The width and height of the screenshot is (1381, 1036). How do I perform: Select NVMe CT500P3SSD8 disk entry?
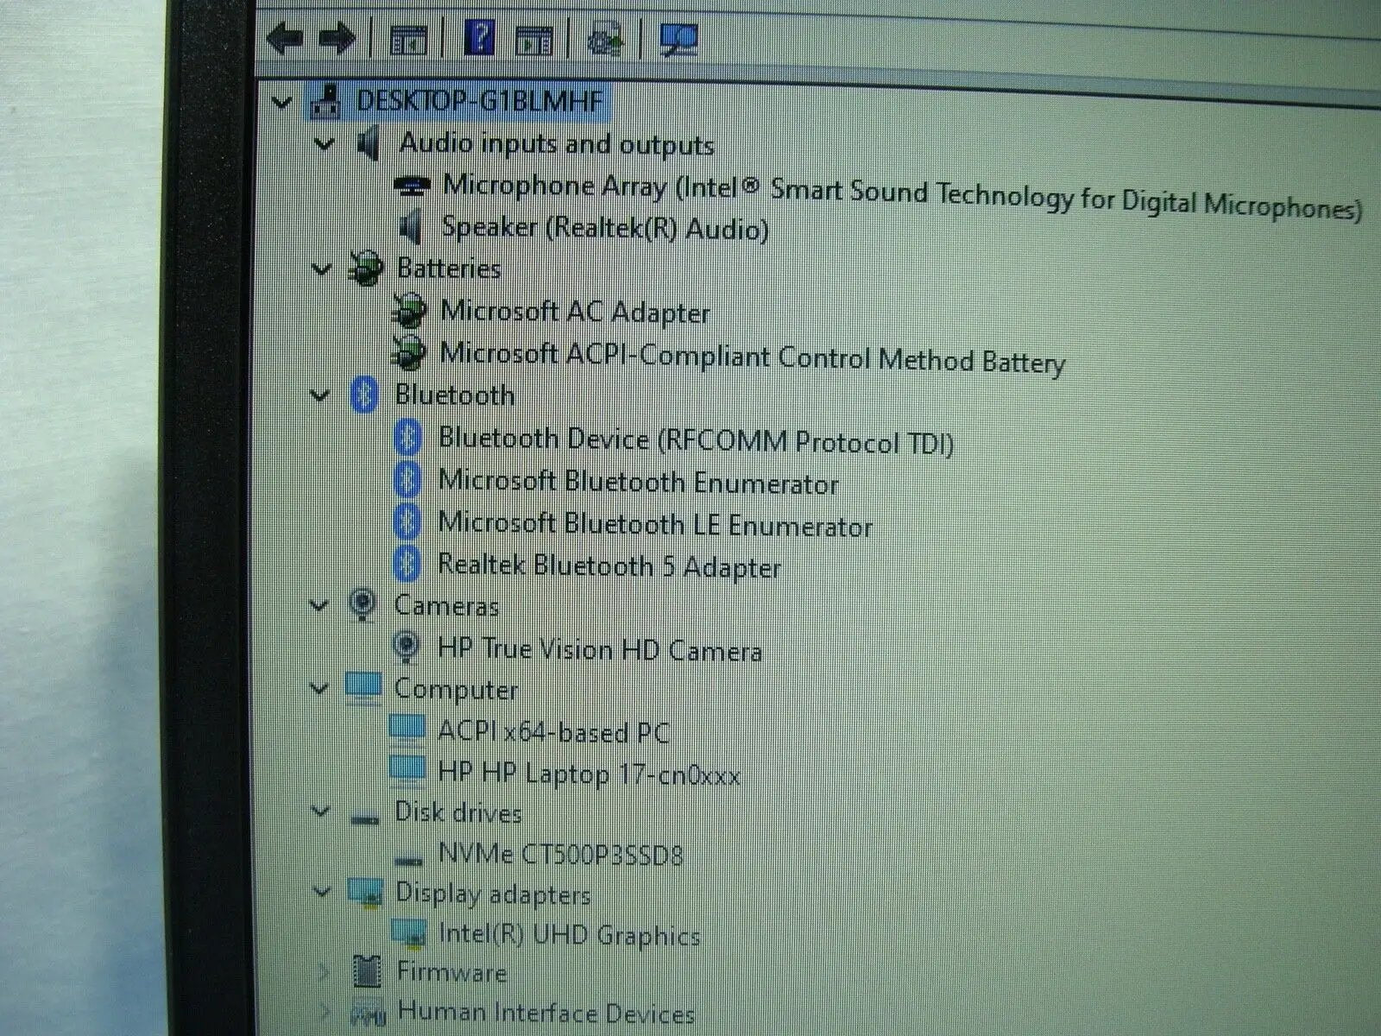coord(560,854)
